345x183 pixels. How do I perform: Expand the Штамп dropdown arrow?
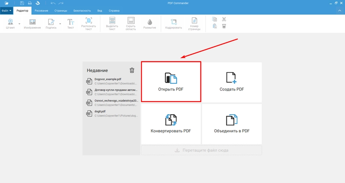tap(19, 24)
